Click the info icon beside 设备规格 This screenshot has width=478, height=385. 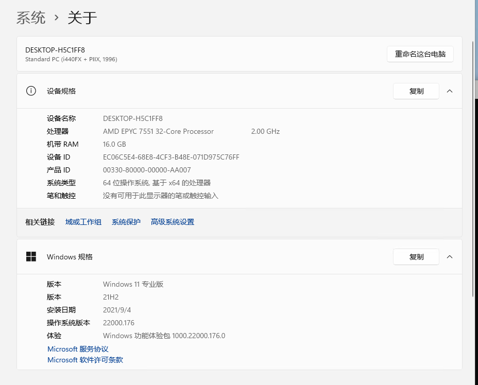(x=31, y=91)
